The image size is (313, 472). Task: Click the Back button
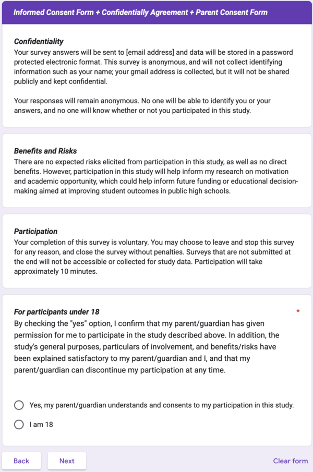(x=21, y=461)
